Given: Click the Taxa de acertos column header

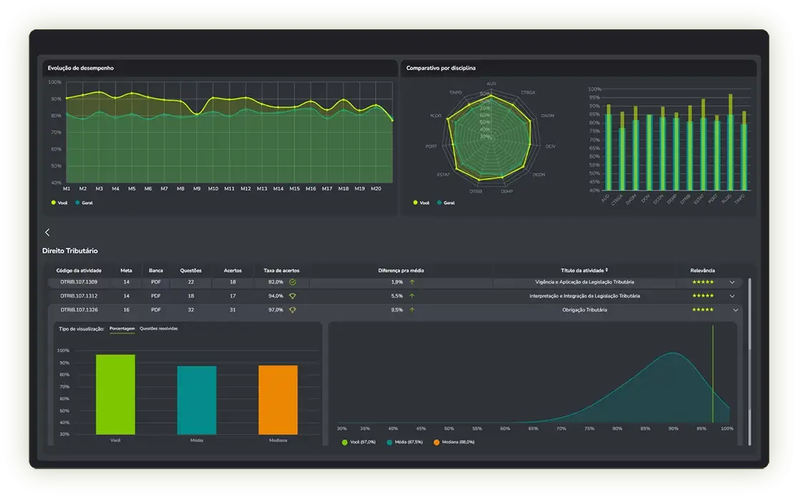Looking at the screenshot, I should [281, 271].
